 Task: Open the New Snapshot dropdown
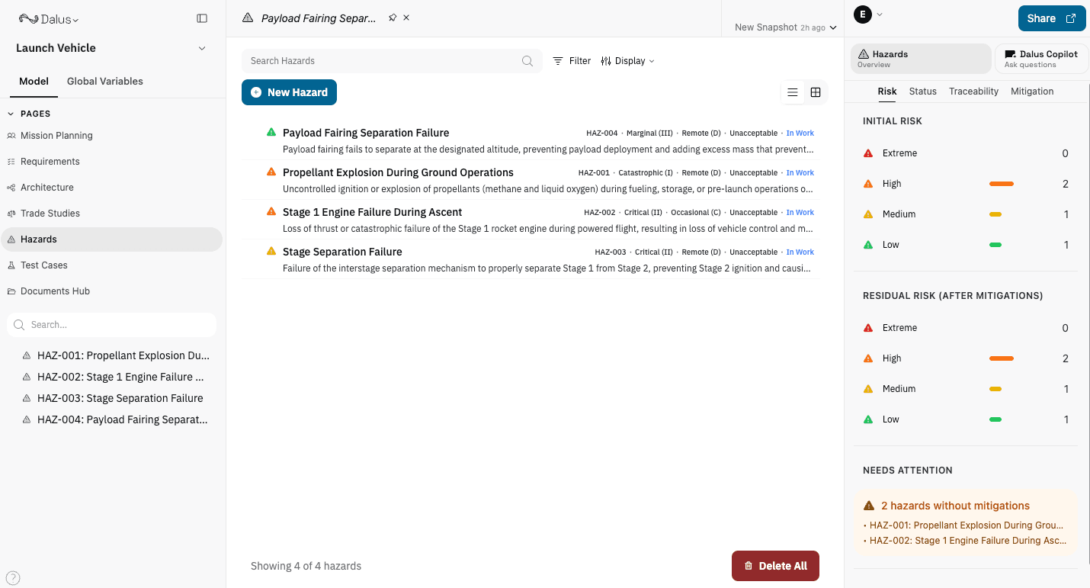point(784,26)
